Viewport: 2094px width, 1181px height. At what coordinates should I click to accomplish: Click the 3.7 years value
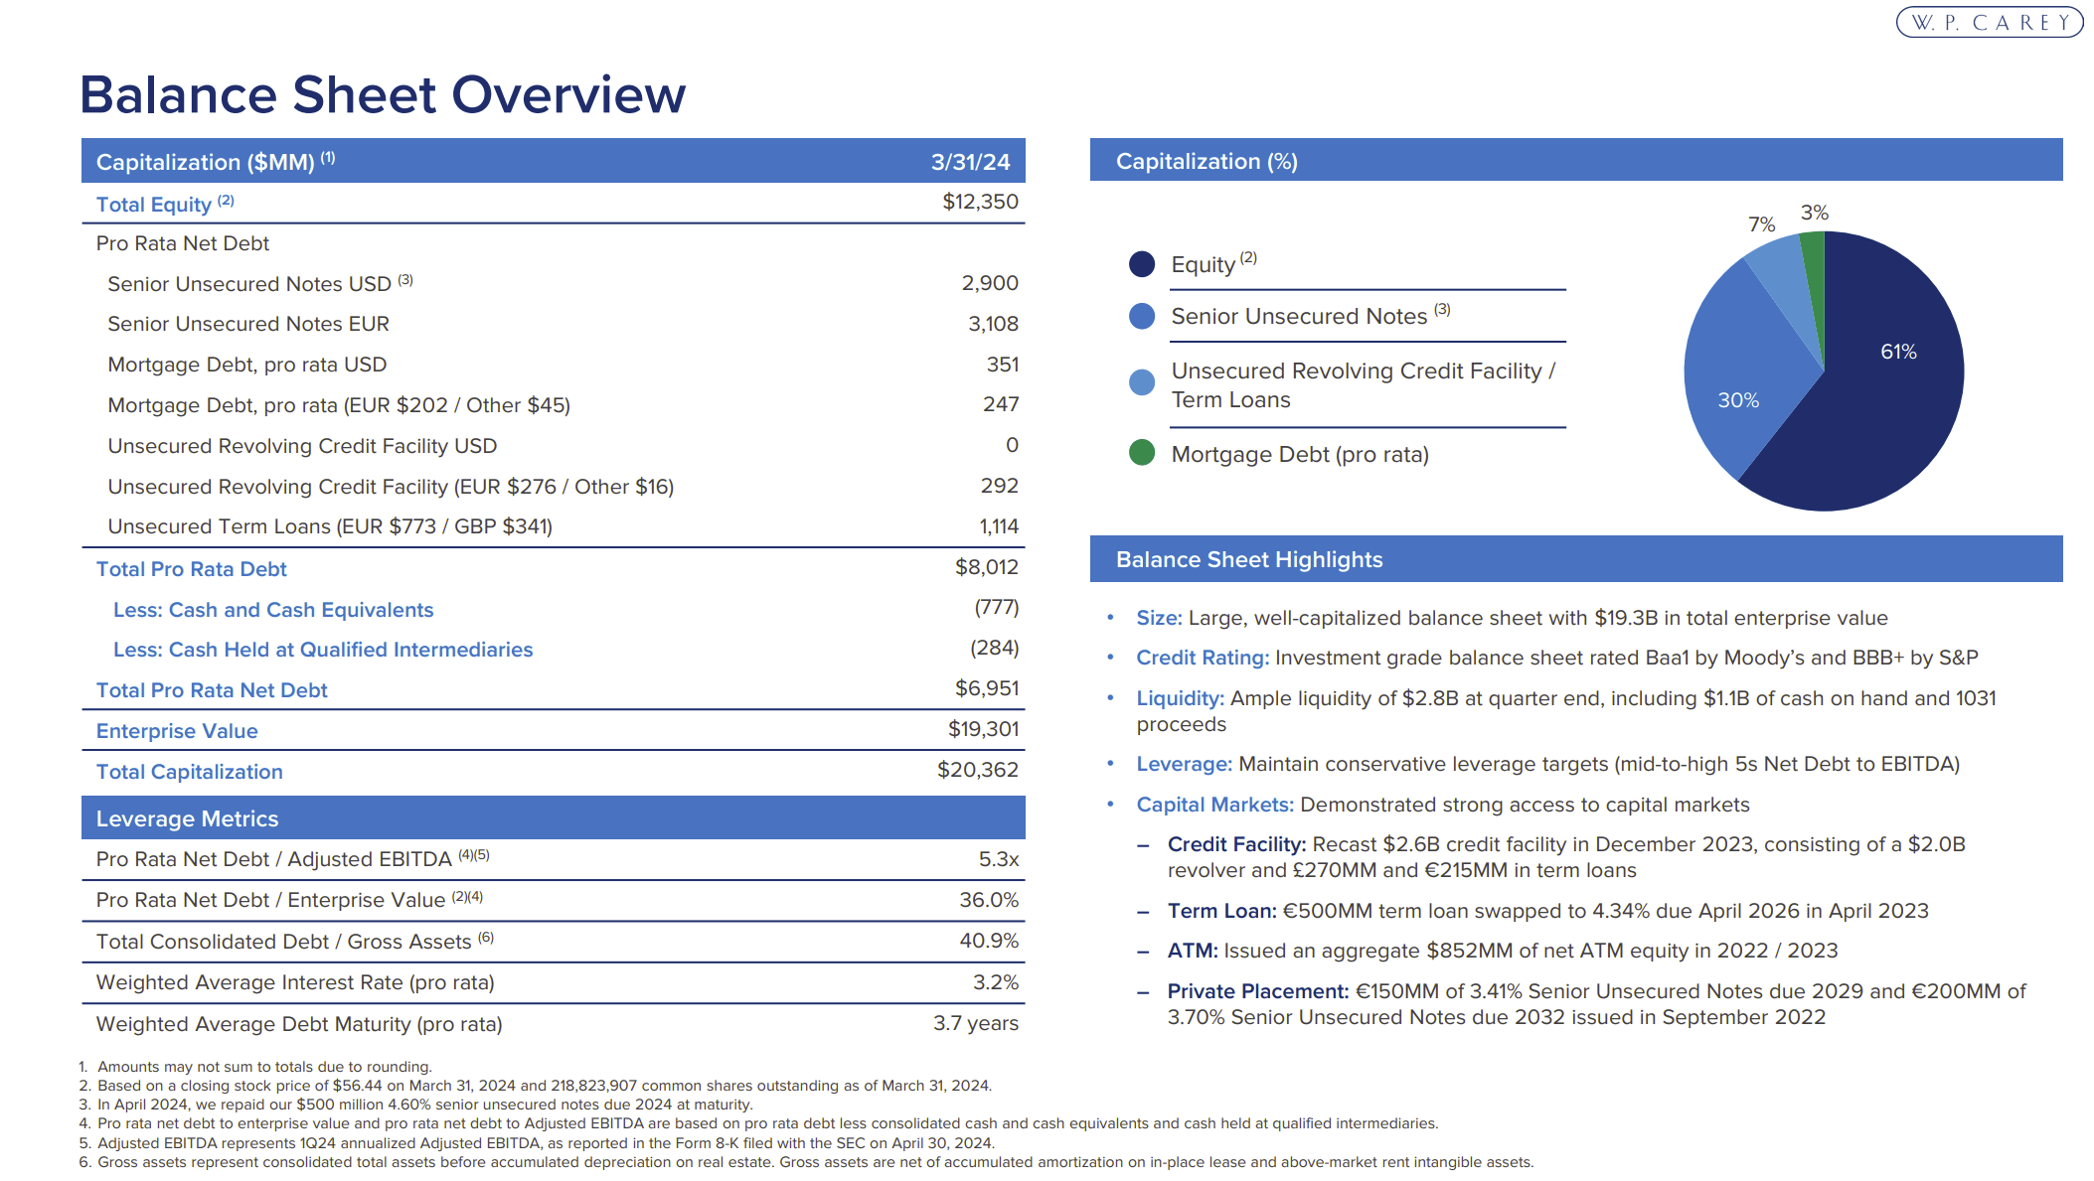tap(976, 1023)
